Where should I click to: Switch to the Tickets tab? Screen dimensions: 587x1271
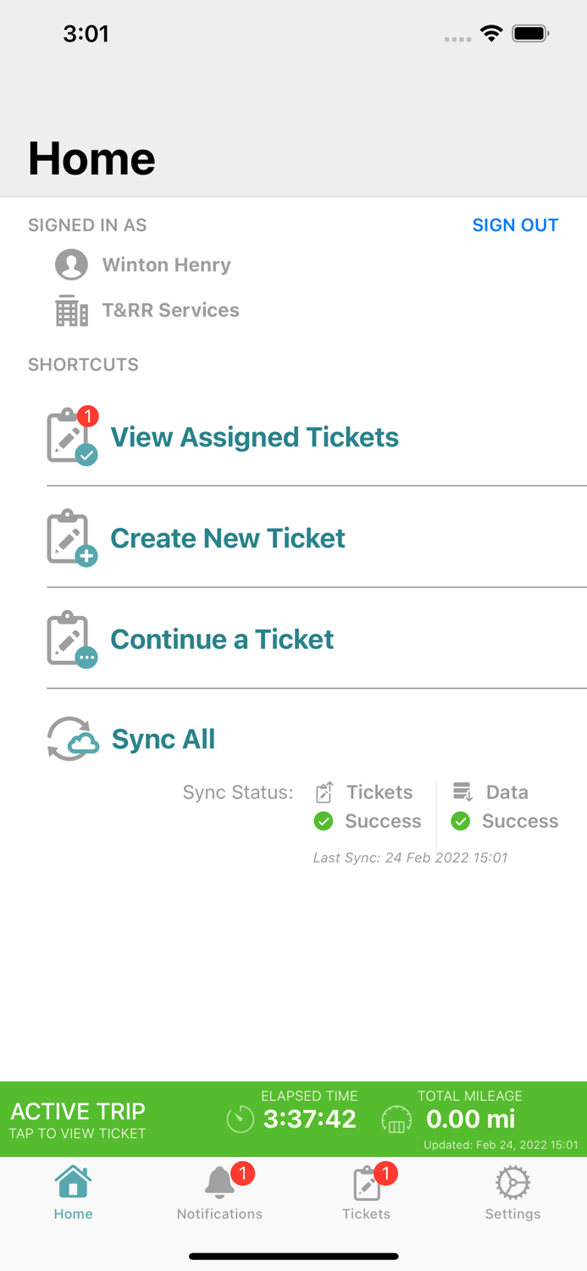pyautogui.click(x=366, y=1191)
